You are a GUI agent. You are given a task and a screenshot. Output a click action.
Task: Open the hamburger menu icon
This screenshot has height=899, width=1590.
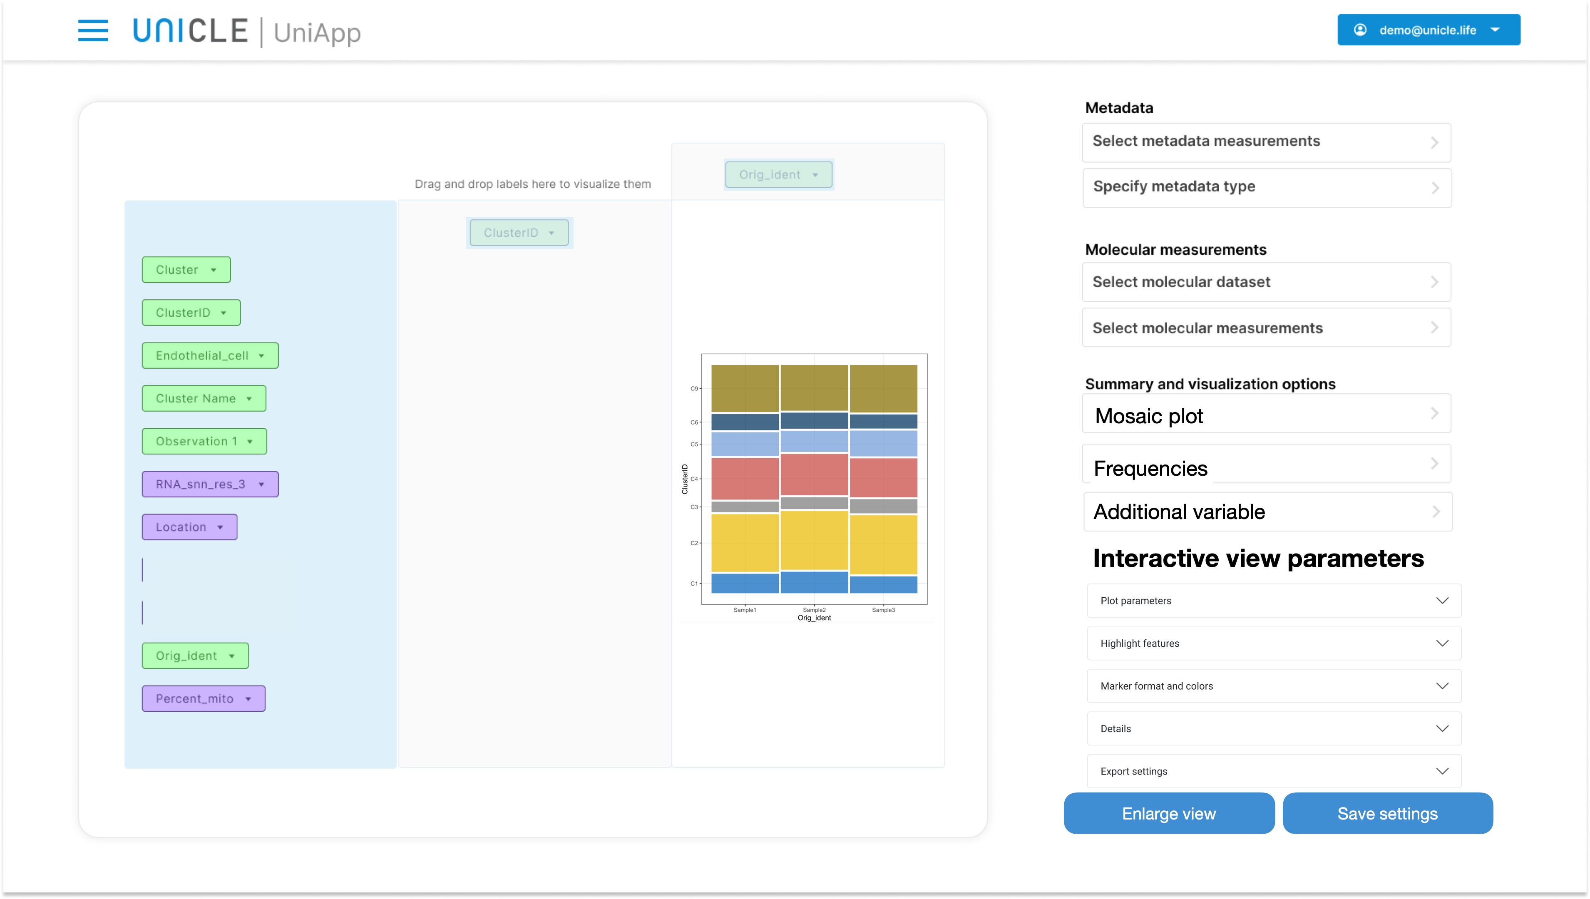pos(93,30)
